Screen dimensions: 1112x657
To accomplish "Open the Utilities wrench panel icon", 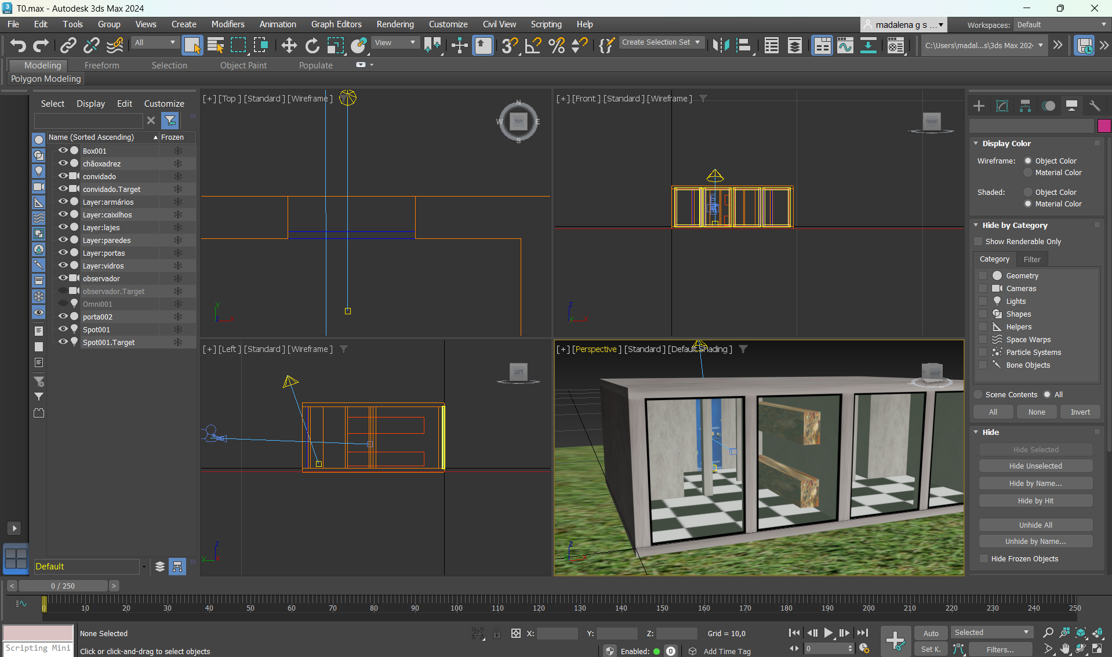I will pos(1095,106).
